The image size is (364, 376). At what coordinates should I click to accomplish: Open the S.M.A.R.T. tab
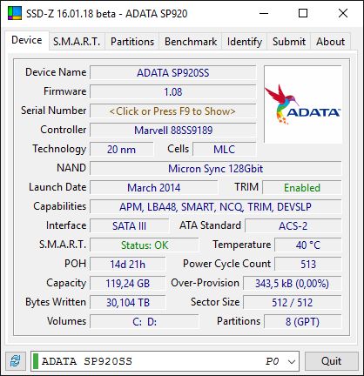(x=77, y=42)
